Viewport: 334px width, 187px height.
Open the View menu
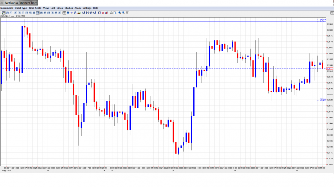click(x=46, y=8)
